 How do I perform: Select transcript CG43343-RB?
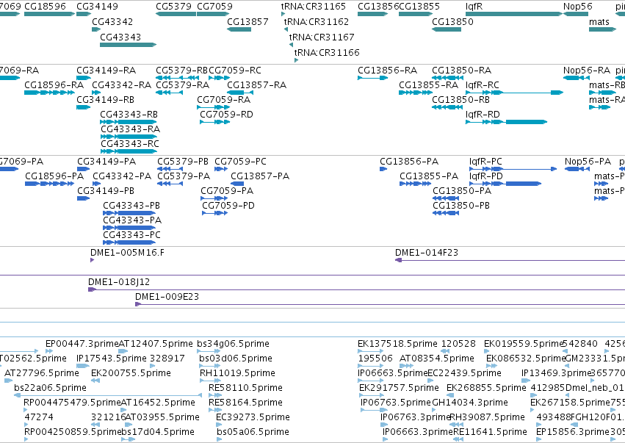[129, 122]
